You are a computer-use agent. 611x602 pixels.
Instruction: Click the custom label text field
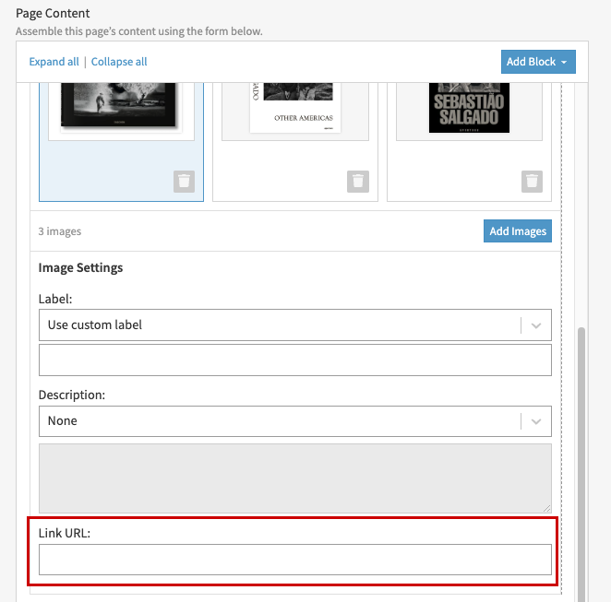(295, 360)
